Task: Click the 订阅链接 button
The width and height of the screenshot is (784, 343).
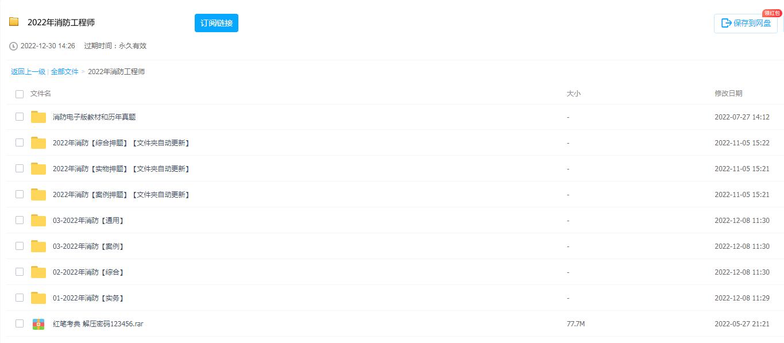Action: coord(217,23)
